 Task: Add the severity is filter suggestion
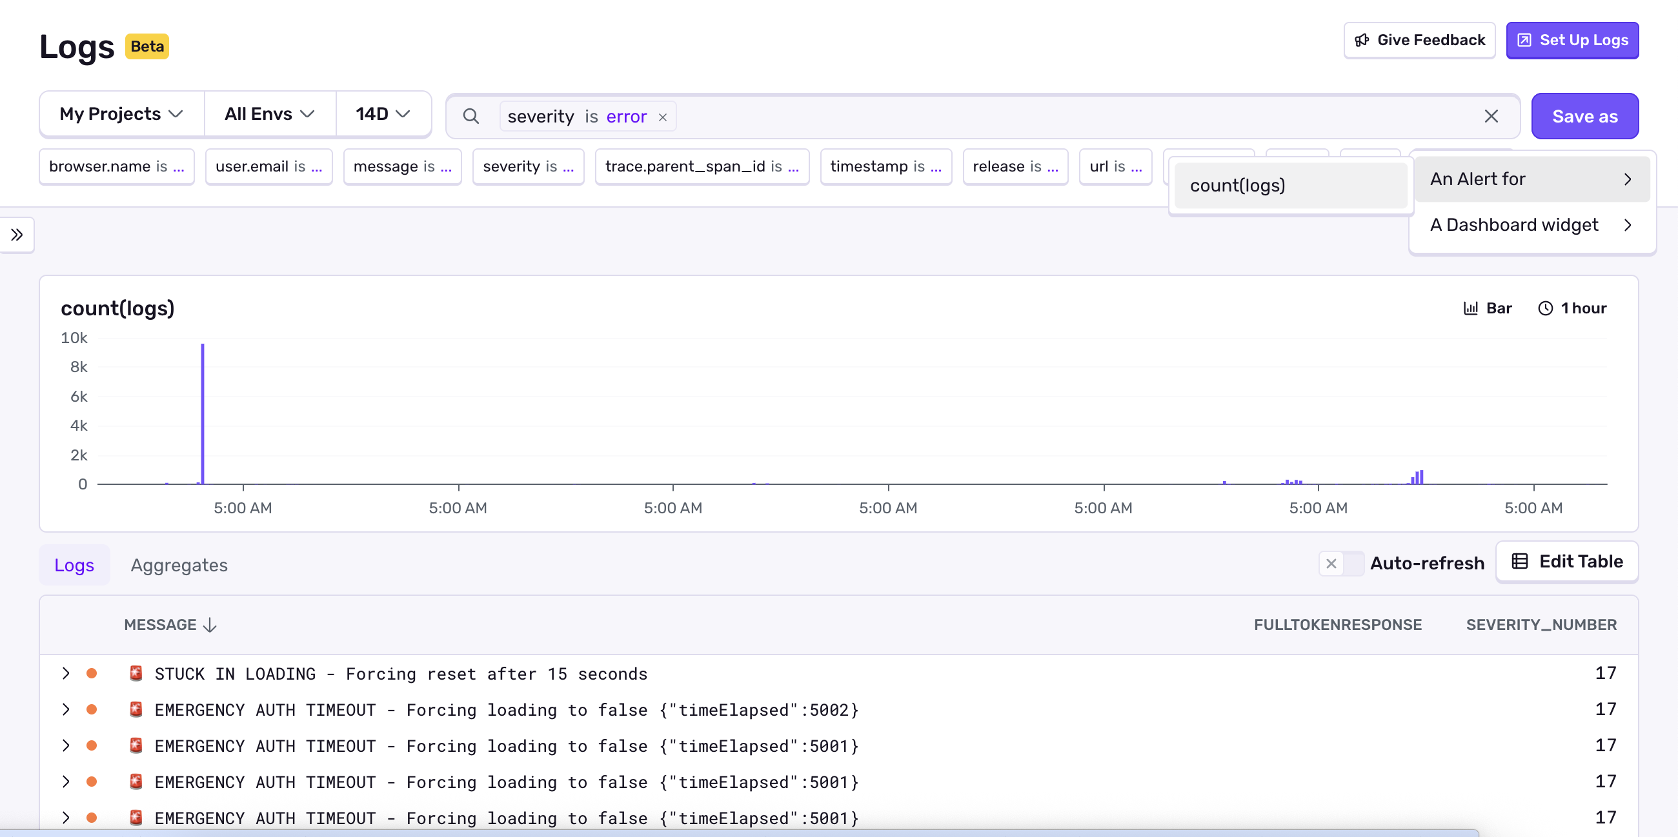(528, 166)
